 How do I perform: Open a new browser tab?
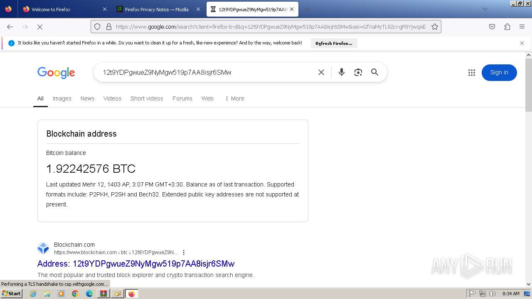click(x=307, y=9)
